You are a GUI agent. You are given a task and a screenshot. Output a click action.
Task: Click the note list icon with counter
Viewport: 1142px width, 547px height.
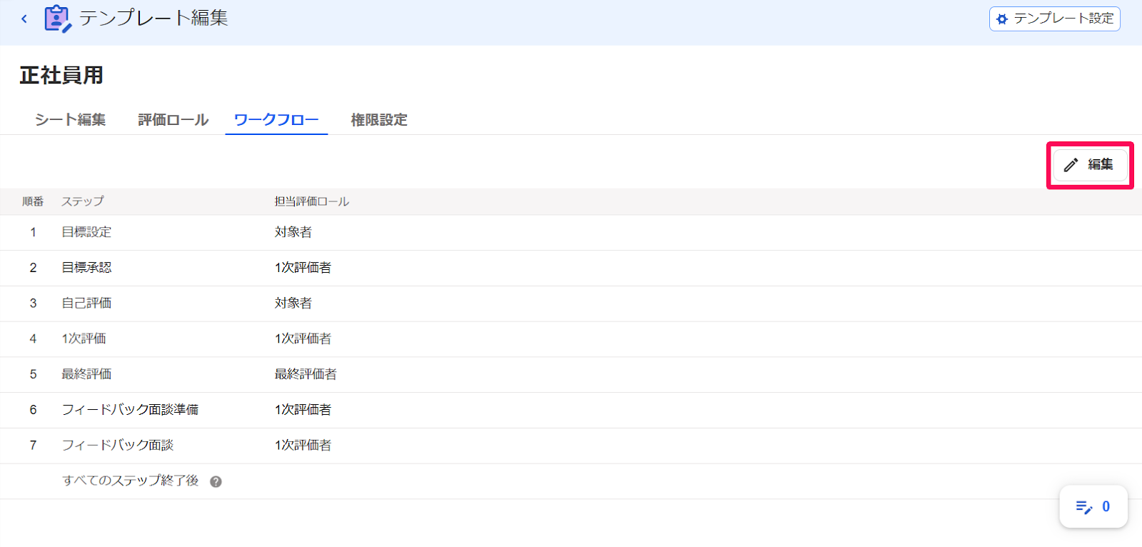click(1083, 507)
